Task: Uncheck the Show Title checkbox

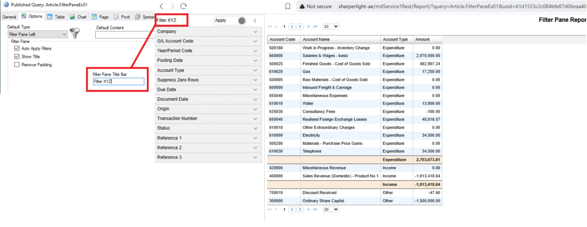Action: pyautogui.click(x=17, y=57)
